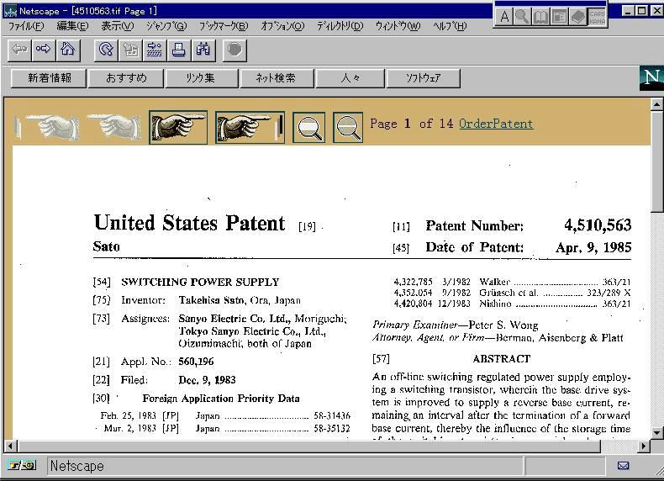Open the ブックマーク(B) menu
The height and width of the screenshot is (481, 664).
point(224,26)
